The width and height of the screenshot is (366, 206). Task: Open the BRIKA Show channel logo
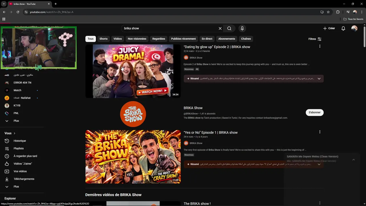[133, 114]
